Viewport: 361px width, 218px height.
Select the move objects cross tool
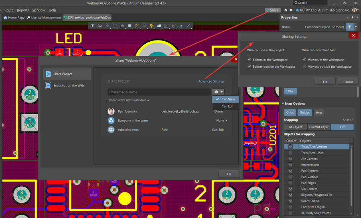point(107,26)
